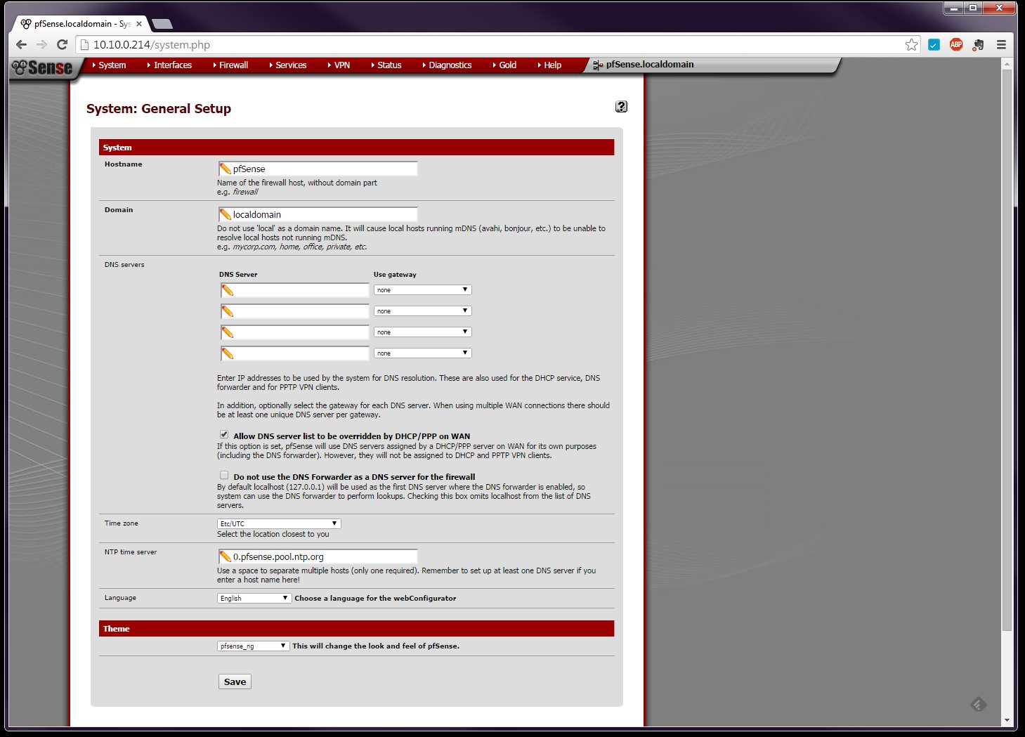Click the Save button
The height and width of the screenshot is (737, 1025).
(235, 681)
